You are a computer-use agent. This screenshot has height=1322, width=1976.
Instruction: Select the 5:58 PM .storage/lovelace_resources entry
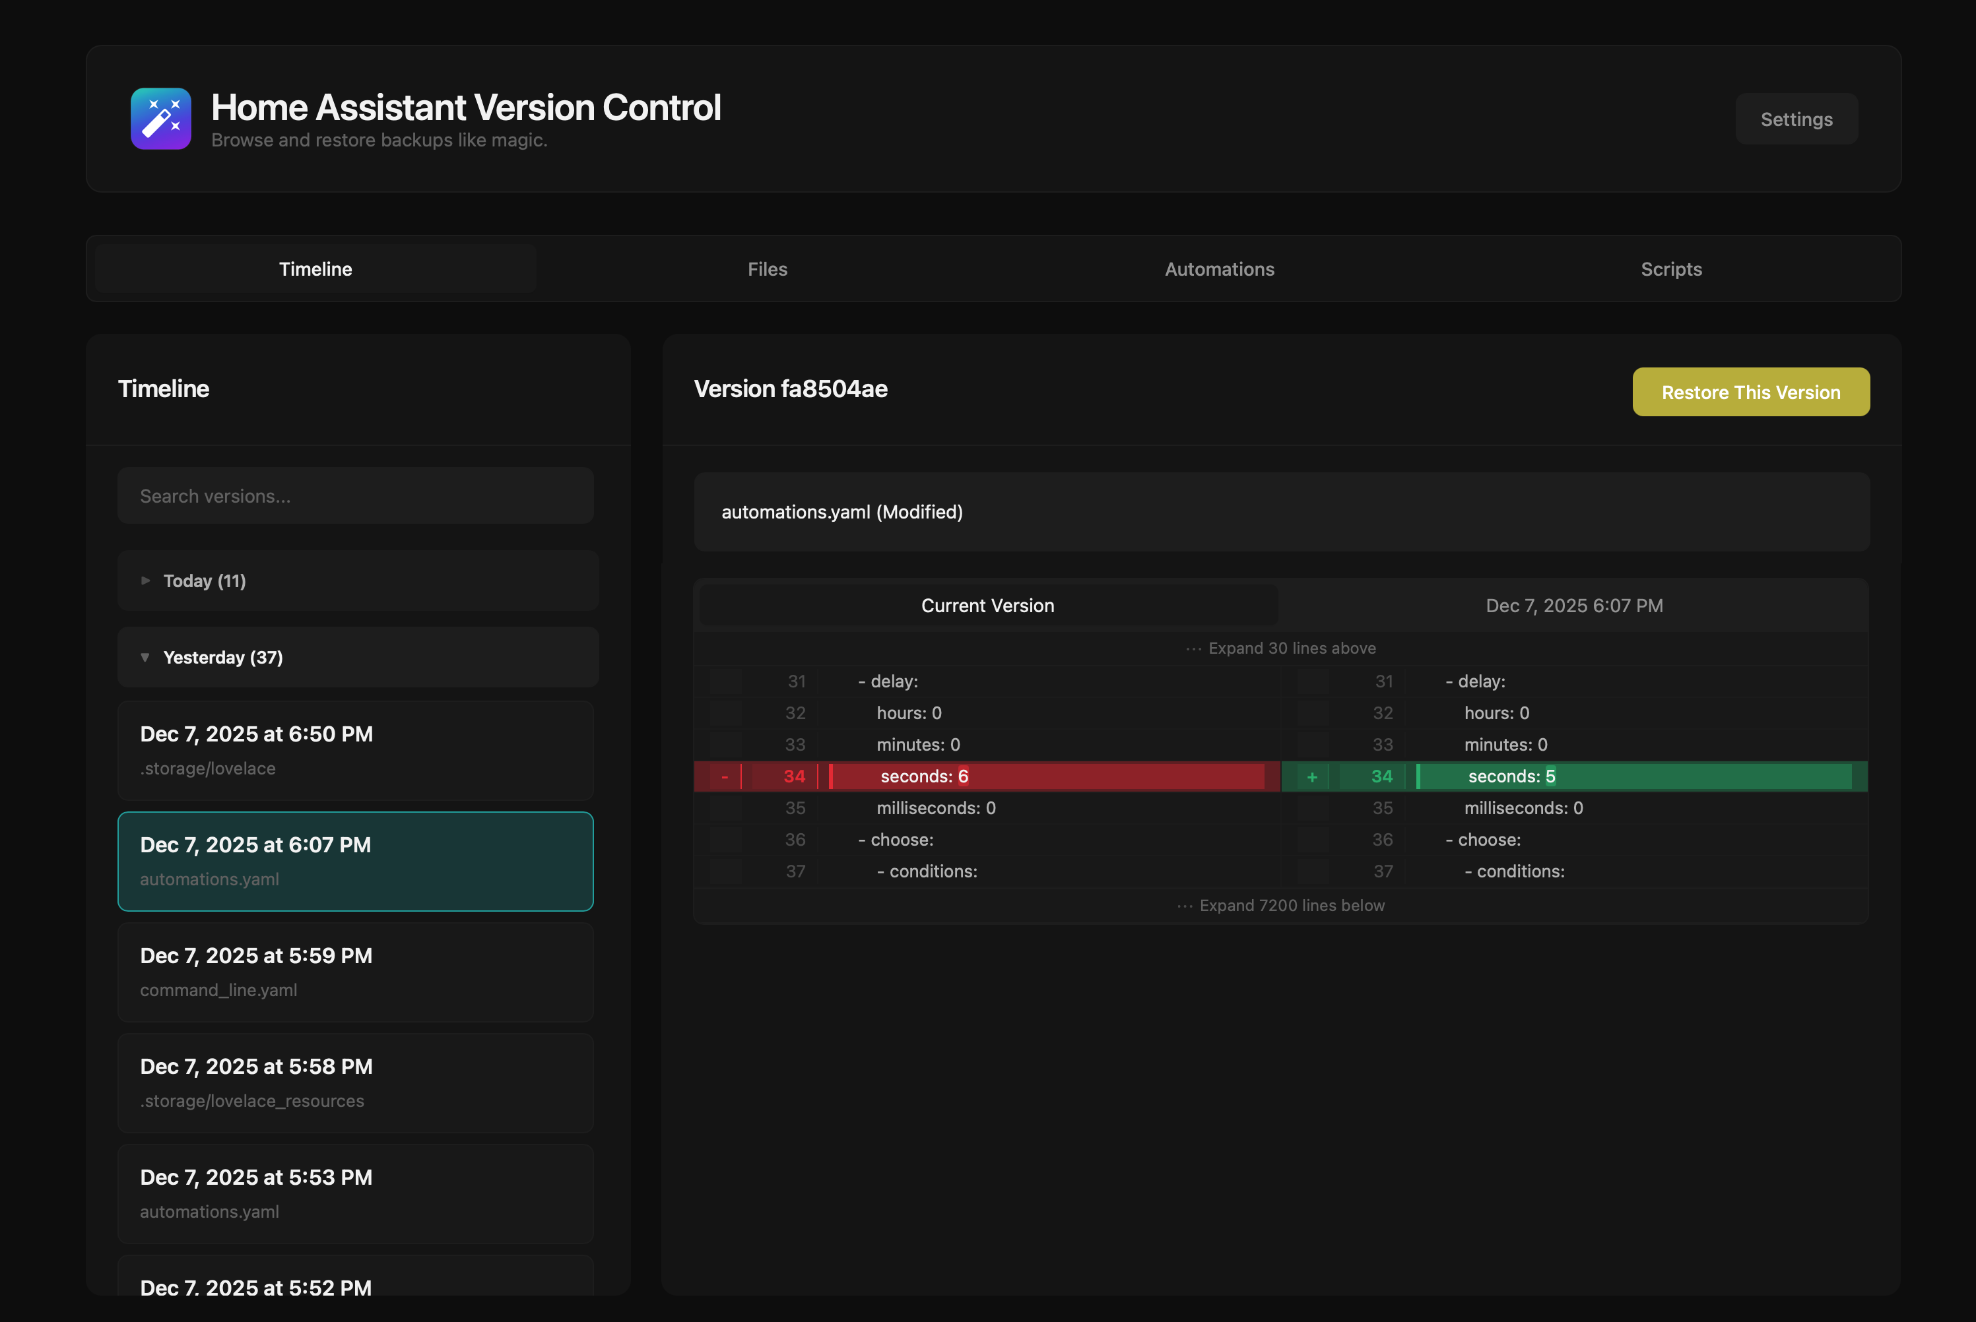pyautogui.click(x=355, y=1083)
